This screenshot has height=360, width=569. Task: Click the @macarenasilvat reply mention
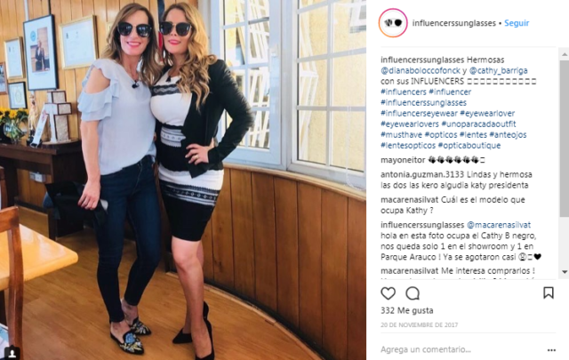[x=499, y=225]
